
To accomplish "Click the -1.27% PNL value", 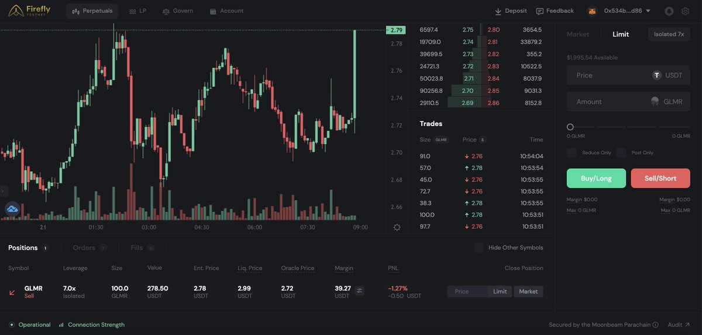I will 398,288.
